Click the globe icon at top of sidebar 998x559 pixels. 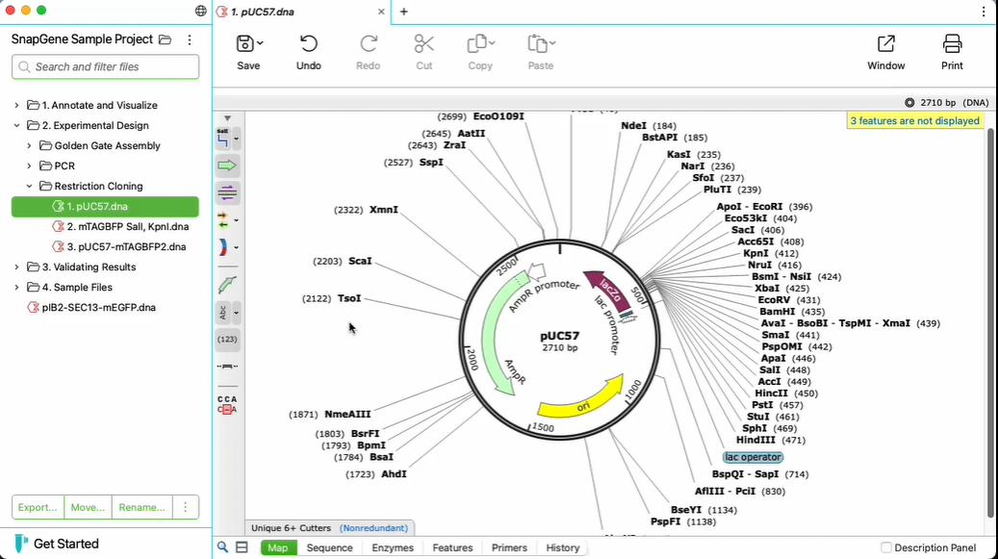200,11
